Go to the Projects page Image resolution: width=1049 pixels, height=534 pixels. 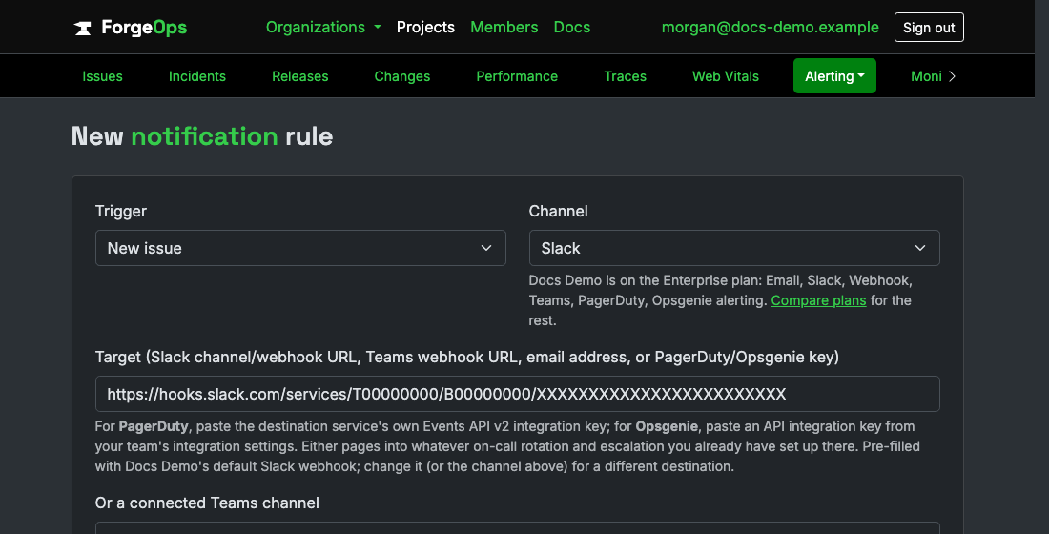pyautogui.click(x=425, y=27)
